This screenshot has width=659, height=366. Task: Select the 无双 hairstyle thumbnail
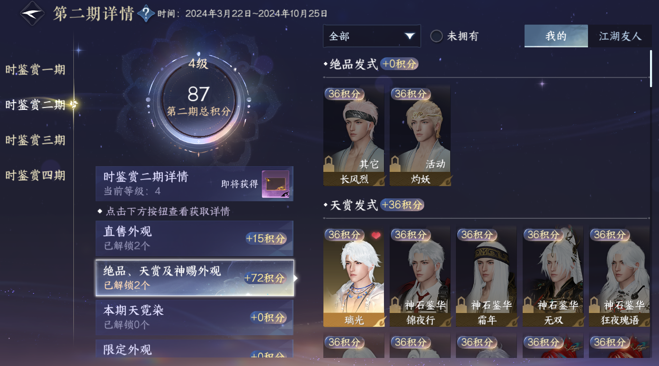(552, 277)
